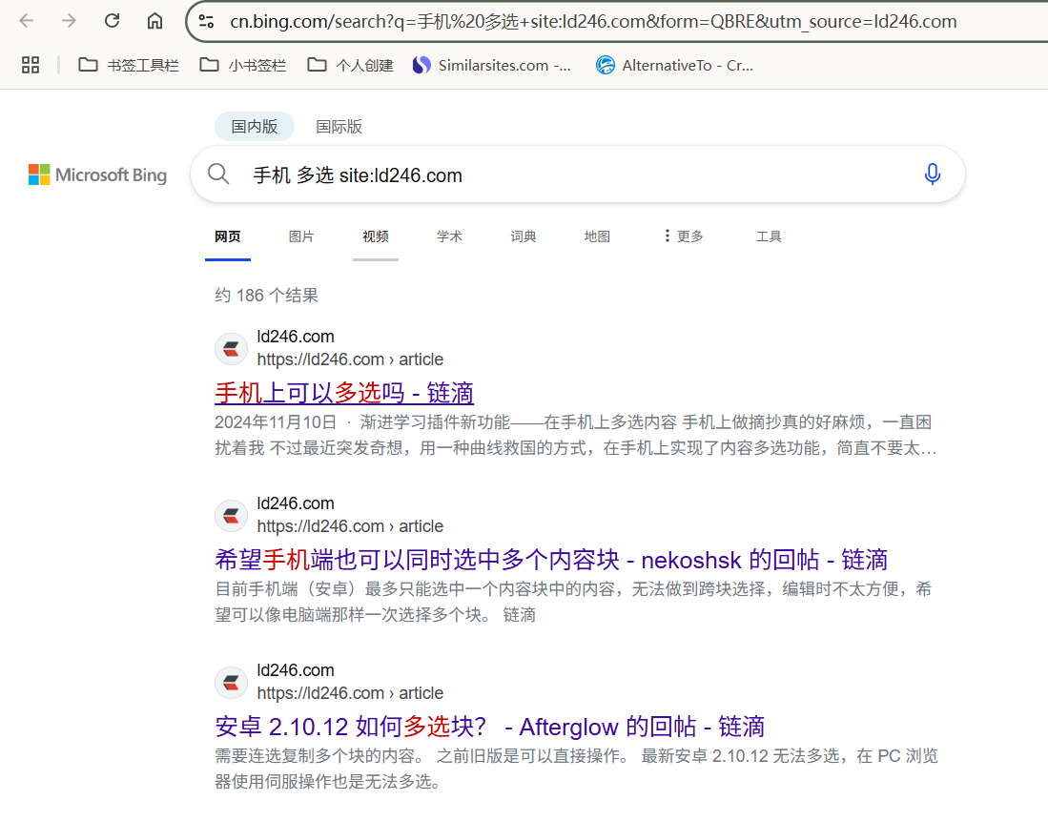Select the 视频 search tab

point(375,236)
